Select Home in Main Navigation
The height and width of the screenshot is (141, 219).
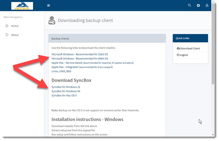point(15,26)
